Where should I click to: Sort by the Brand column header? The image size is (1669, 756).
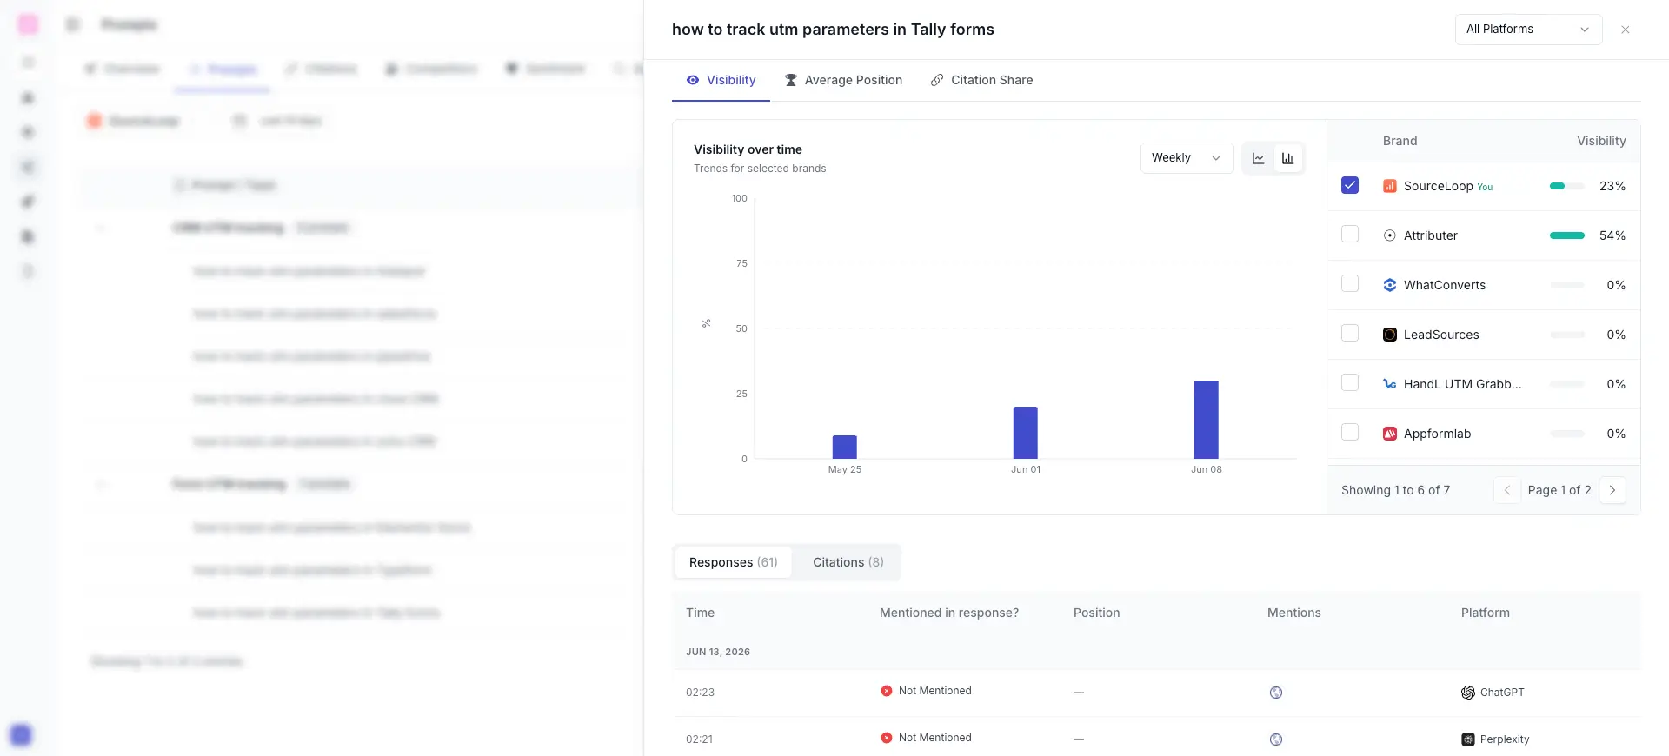(x=1400, y=141)
